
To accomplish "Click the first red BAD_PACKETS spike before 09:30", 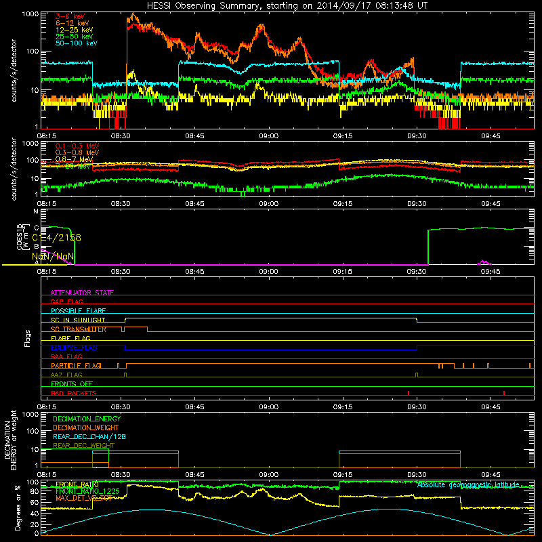I will tap(409, 393).
